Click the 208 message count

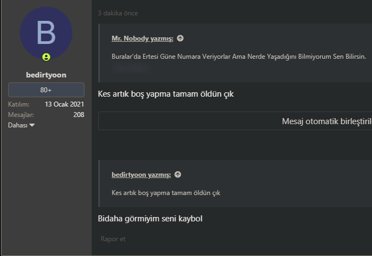click(x=78, y=115)
